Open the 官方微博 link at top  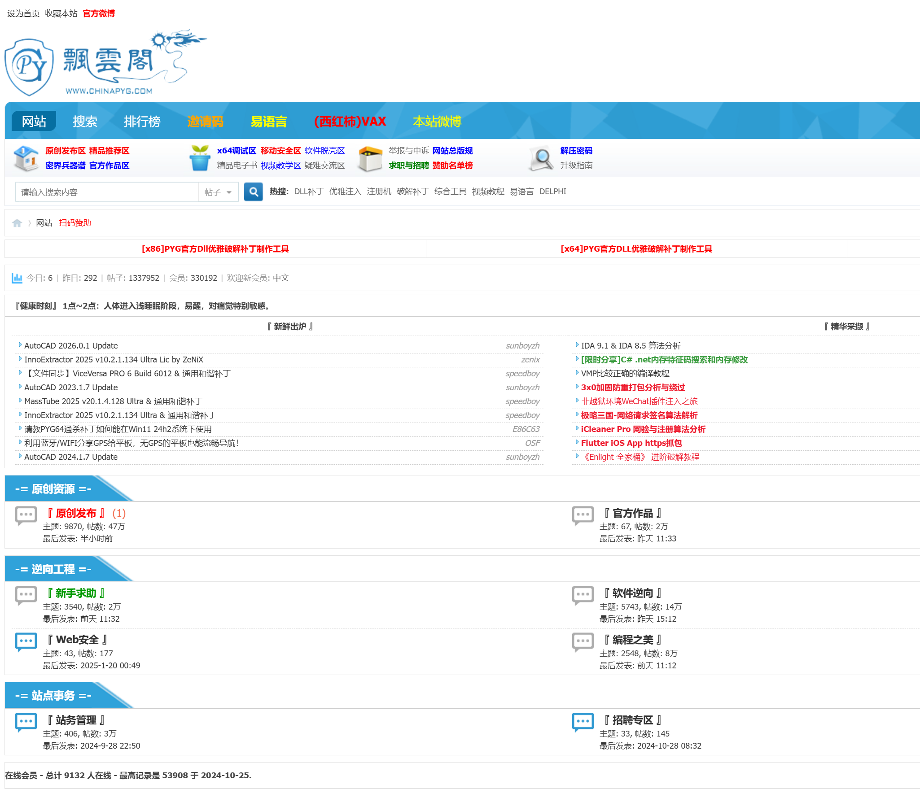pyautogui.click(x=99, y=13)
